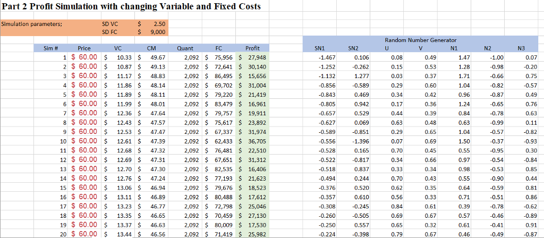Click the 'FC' column header

(x=218, y=48)
